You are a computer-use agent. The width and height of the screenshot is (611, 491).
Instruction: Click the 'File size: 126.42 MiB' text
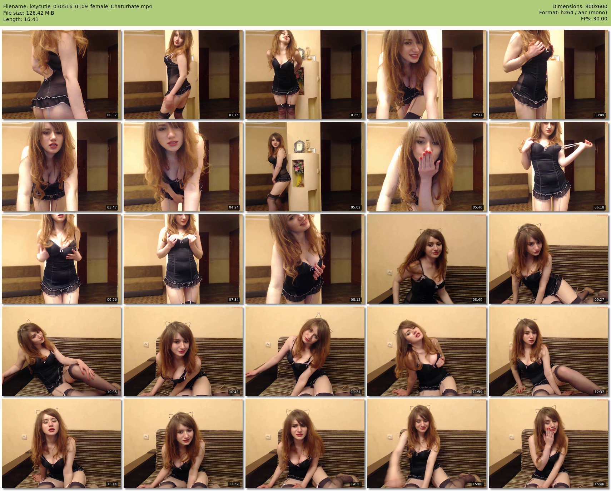(x=29, y=13)
